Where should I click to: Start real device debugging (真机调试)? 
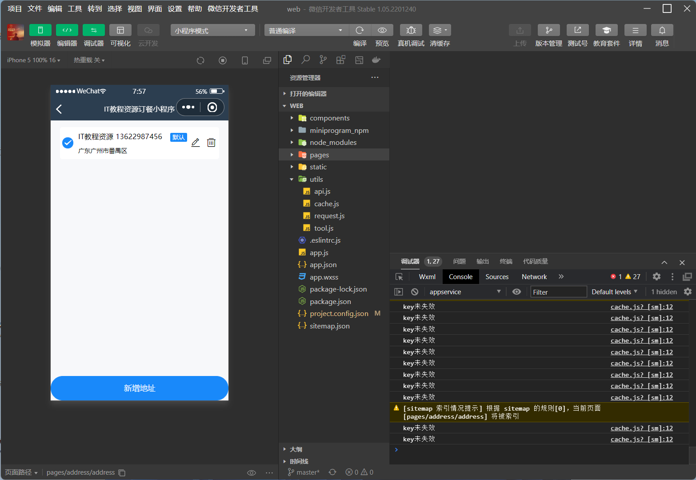tap(411, 30)
